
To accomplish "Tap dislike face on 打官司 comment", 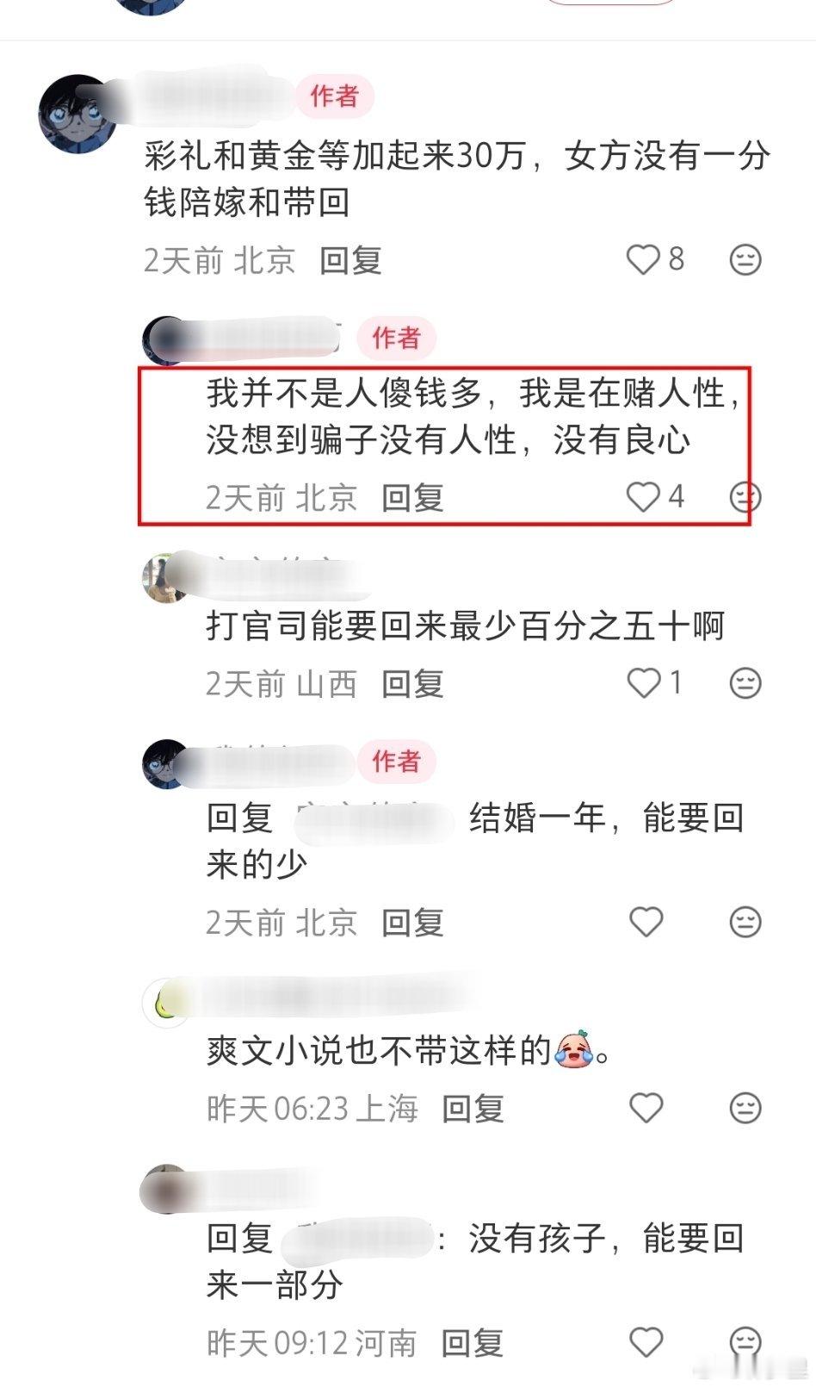I will point(745,683).
